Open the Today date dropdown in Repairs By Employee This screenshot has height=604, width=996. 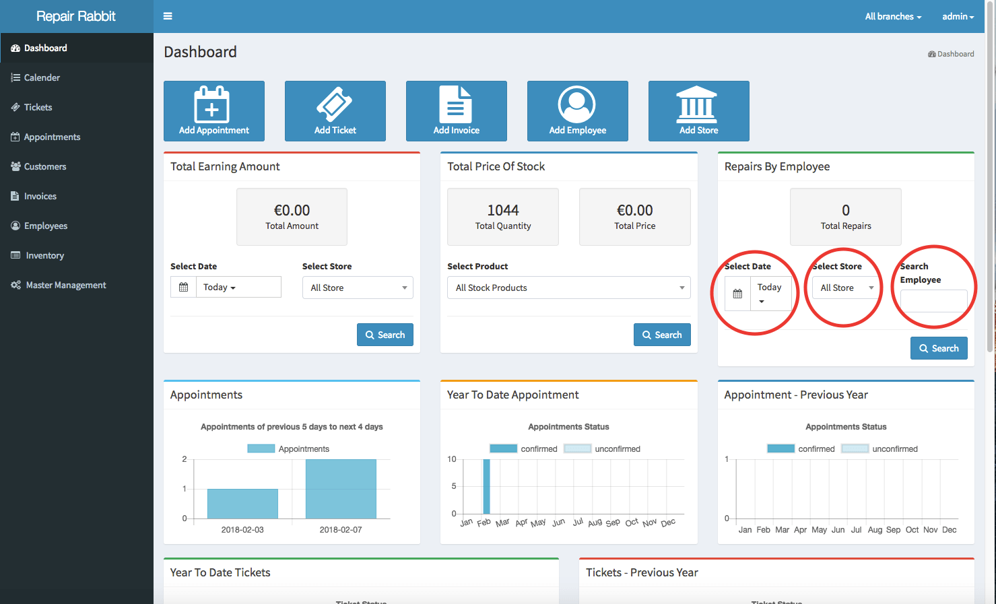(x=771, y=294)
